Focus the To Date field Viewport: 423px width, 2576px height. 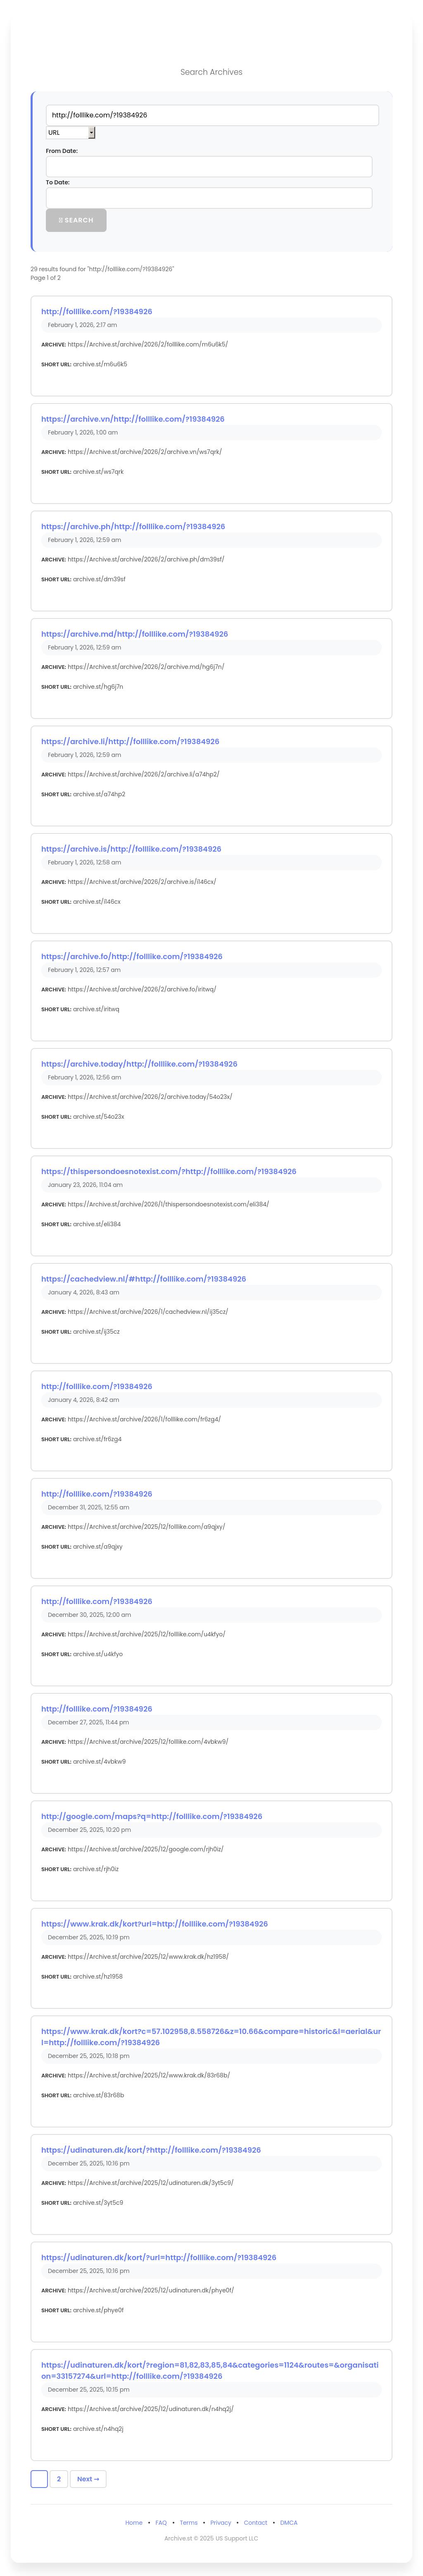click(x=209, y=198)
